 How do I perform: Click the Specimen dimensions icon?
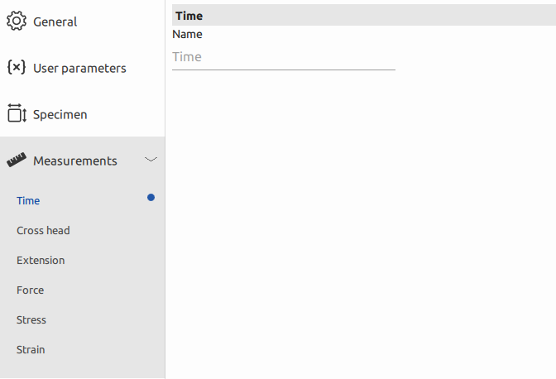pos(17,114)
